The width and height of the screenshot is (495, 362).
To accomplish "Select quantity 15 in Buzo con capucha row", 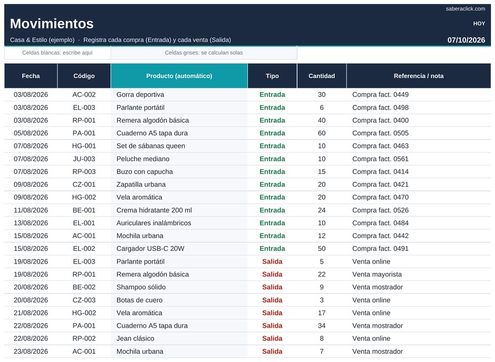I will [x=321, y=172].
